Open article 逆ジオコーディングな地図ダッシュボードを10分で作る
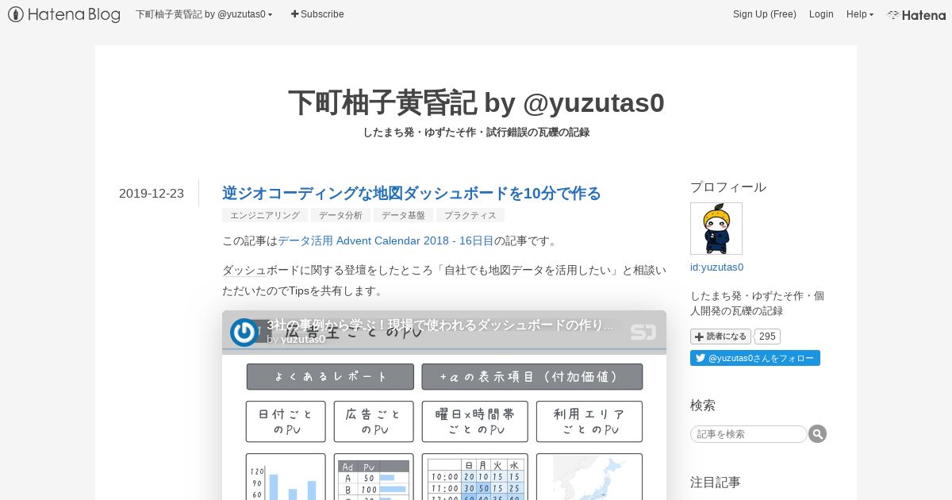 (x=412, y=193)
